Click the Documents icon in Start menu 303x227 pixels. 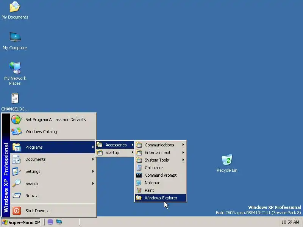[17, 159]
